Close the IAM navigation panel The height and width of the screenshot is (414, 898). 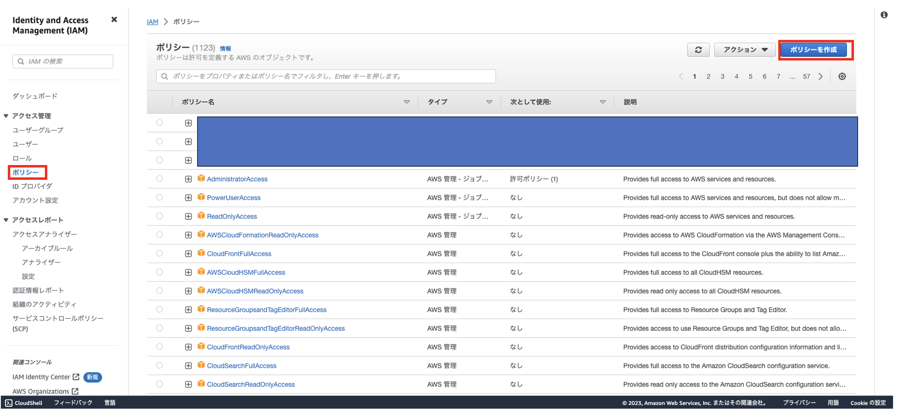tap(114, 19)
